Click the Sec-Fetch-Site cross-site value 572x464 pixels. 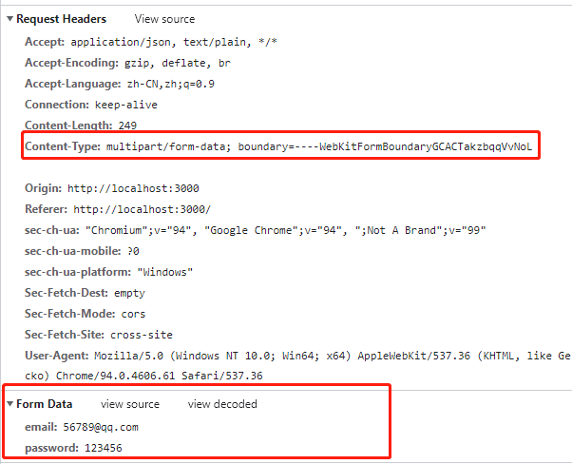(140, 335)
